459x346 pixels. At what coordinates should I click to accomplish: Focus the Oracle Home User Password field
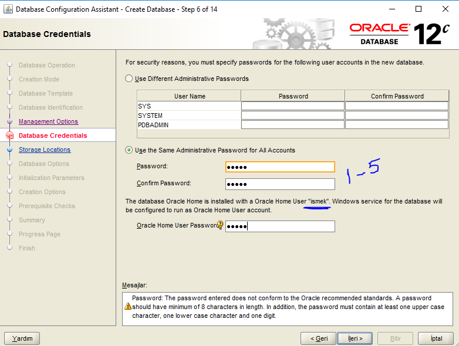[x=280, y=226]
